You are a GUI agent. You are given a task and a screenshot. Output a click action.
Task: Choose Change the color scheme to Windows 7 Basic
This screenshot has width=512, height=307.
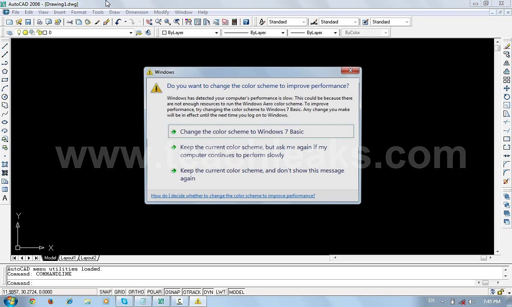pos(261,131)
